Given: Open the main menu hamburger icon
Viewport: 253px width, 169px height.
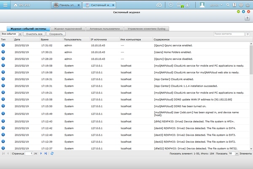Looking at the screenshot, I should click(x=5, y=5).
